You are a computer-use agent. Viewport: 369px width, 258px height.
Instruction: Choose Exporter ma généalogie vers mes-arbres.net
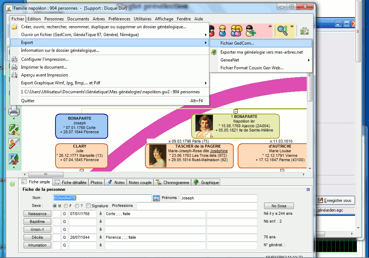(x=261, y=52)
